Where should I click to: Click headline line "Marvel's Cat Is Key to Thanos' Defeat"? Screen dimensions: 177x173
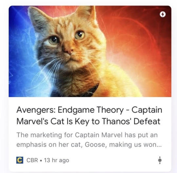(88, 121)
